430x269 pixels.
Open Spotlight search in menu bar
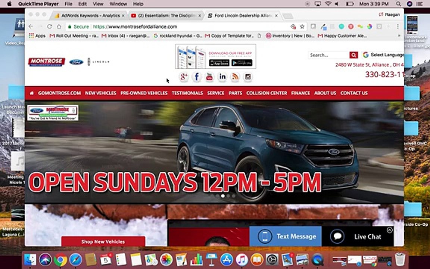tap(399, 4)
